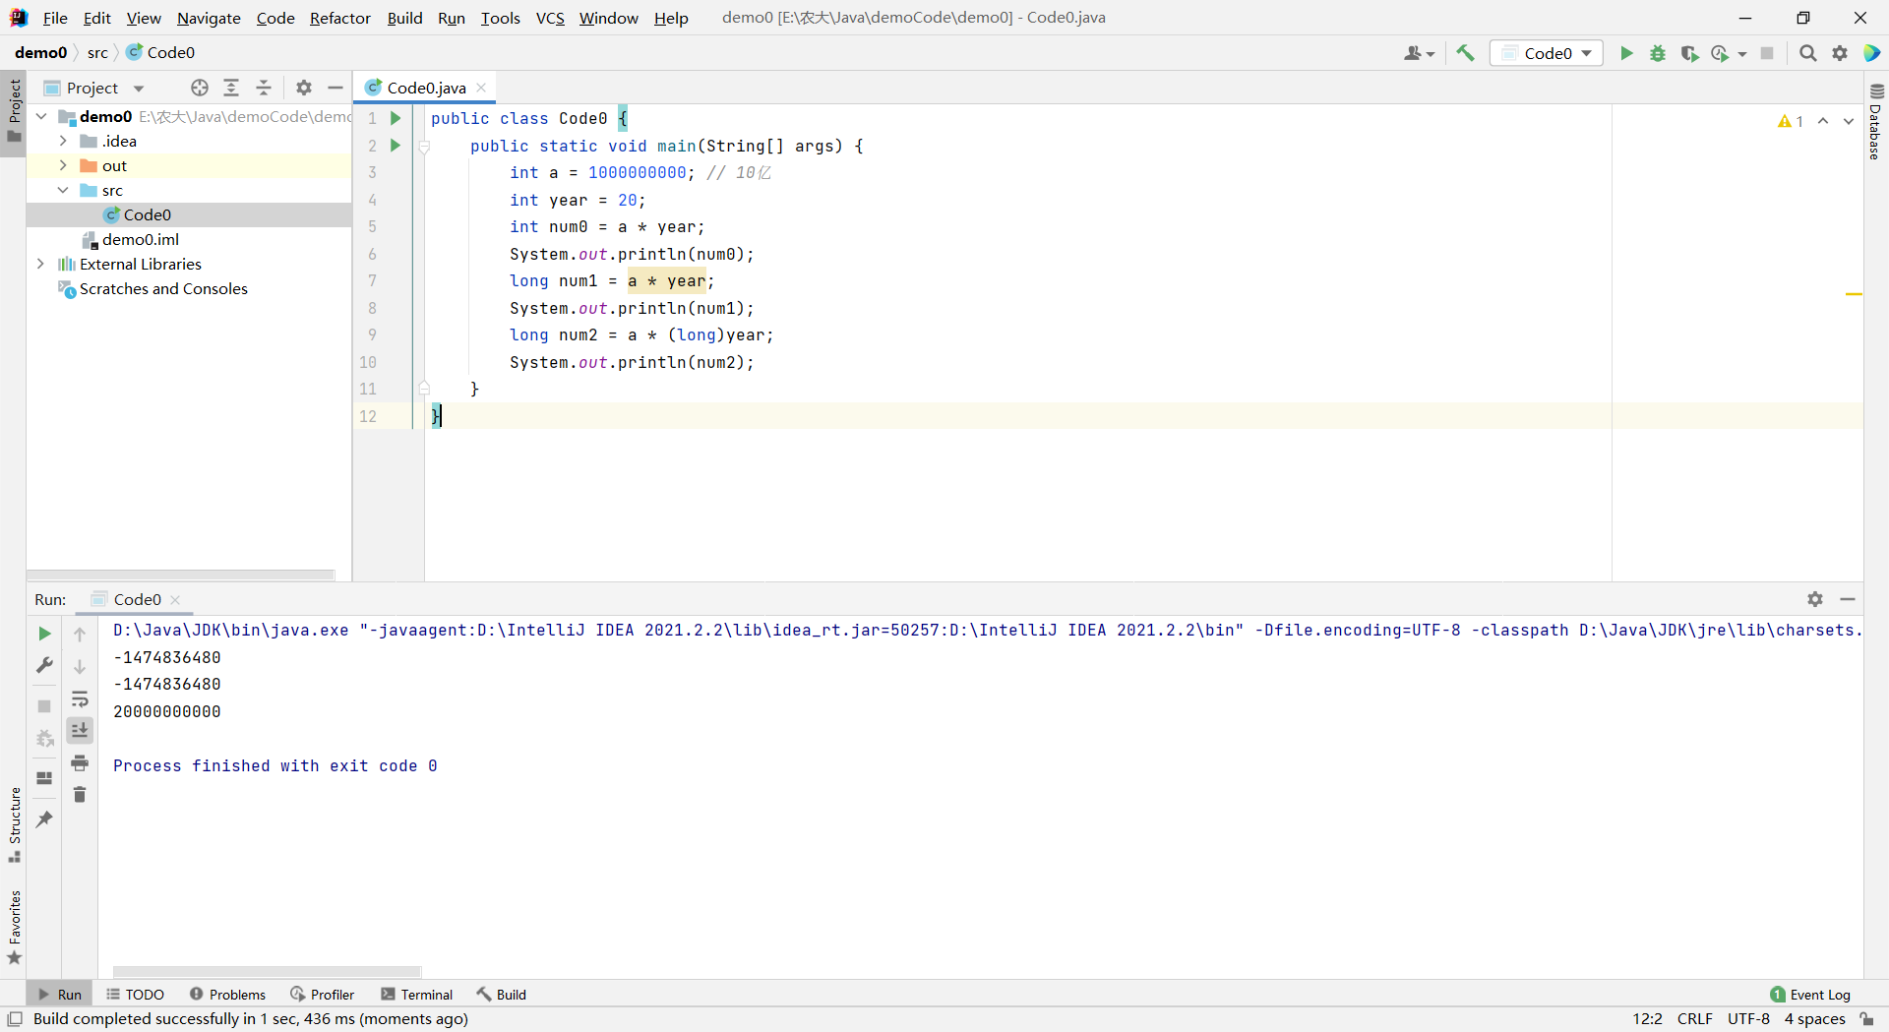
Task: Open Search Everywhere magnifier icon
Action: pyautogui.click(x=1807, y=53)
